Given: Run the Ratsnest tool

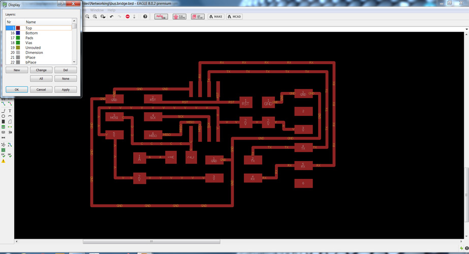Looking at the screenshot, I should [3, 145].
